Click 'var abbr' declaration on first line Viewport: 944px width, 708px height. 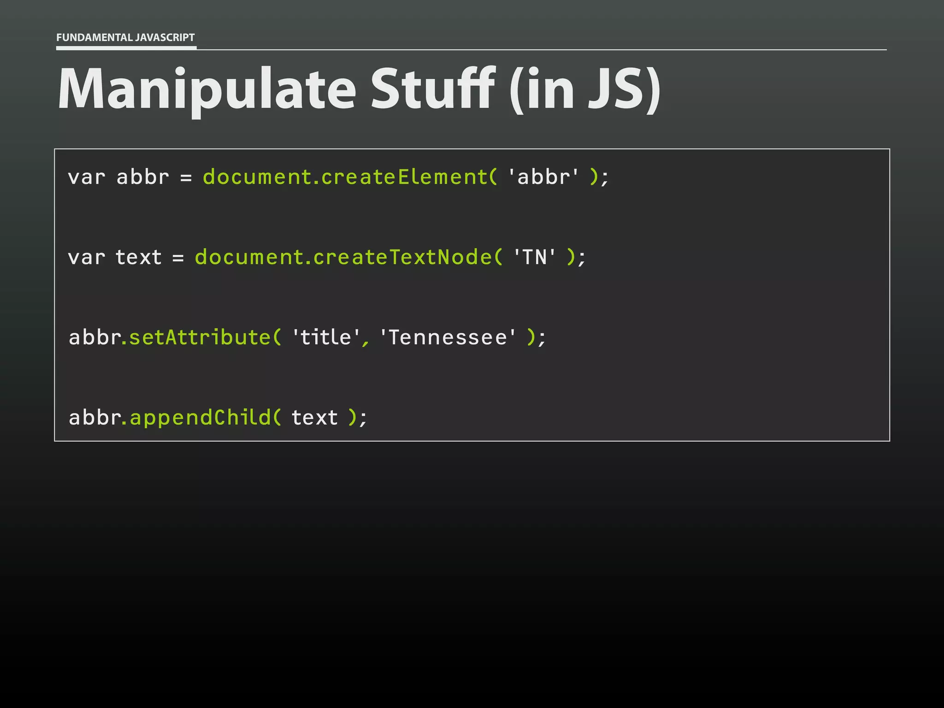[118, 177]
